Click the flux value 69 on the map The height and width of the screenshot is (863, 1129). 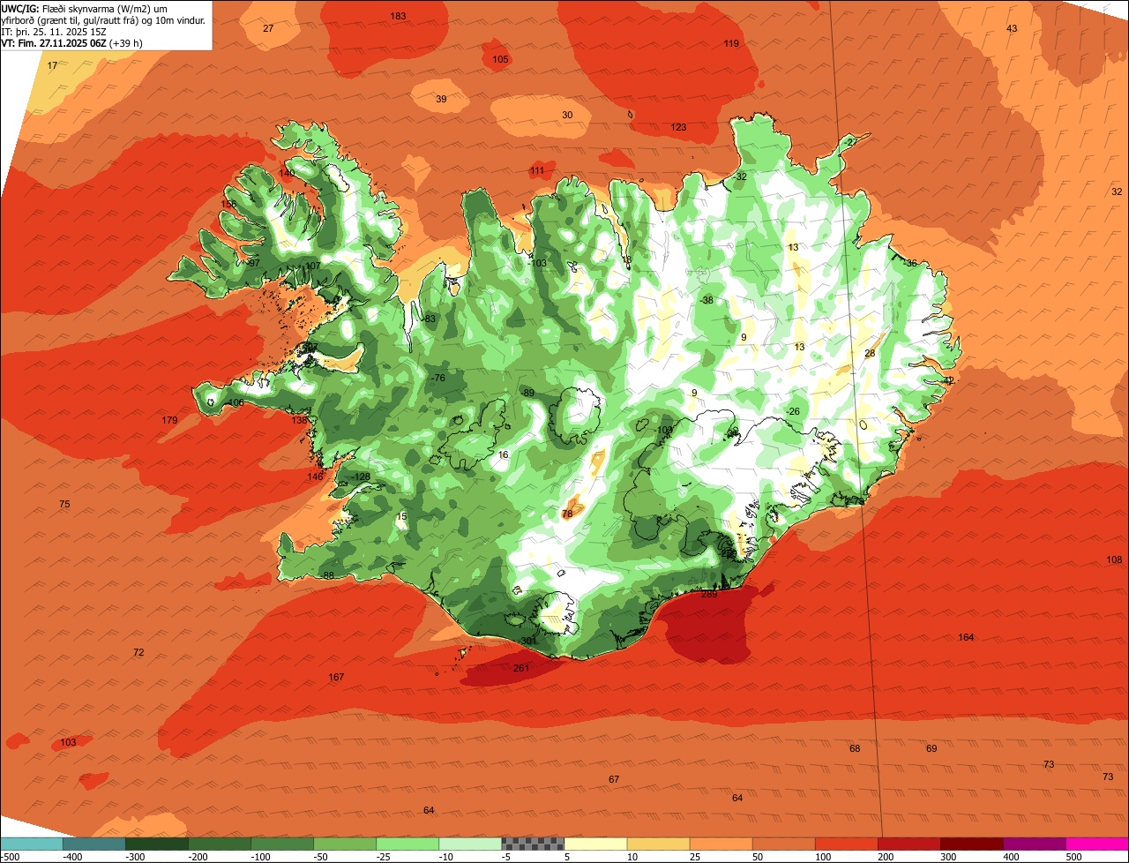tap(931, 748)
